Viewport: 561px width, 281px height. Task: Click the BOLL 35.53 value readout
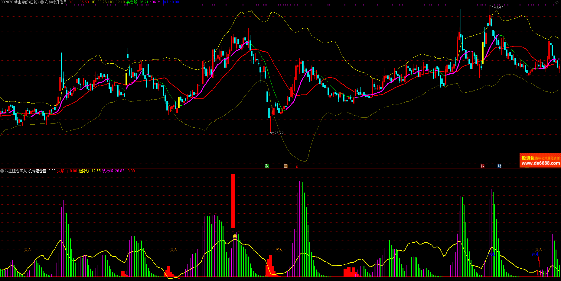79,2
